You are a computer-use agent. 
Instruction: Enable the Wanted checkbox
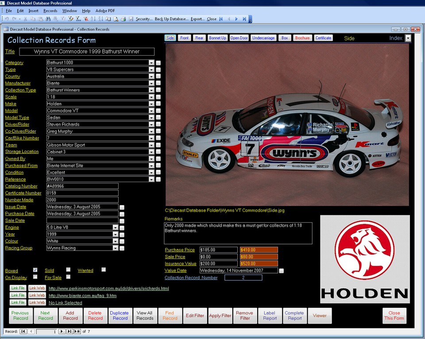click(104, 270)
